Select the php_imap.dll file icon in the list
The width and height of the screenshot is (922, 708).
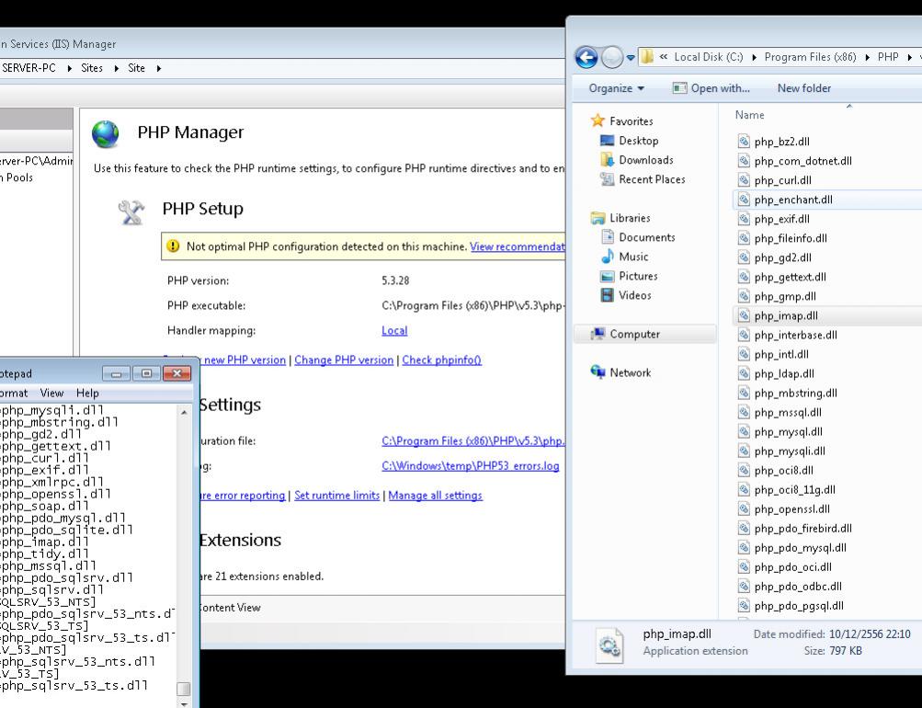(744, 315)
